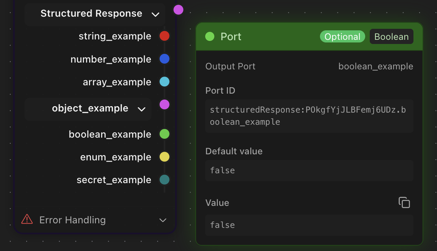The height and width of the screenshot is (251, 437).
Task: Click the Port ID text field
Action: pos(309,116)
